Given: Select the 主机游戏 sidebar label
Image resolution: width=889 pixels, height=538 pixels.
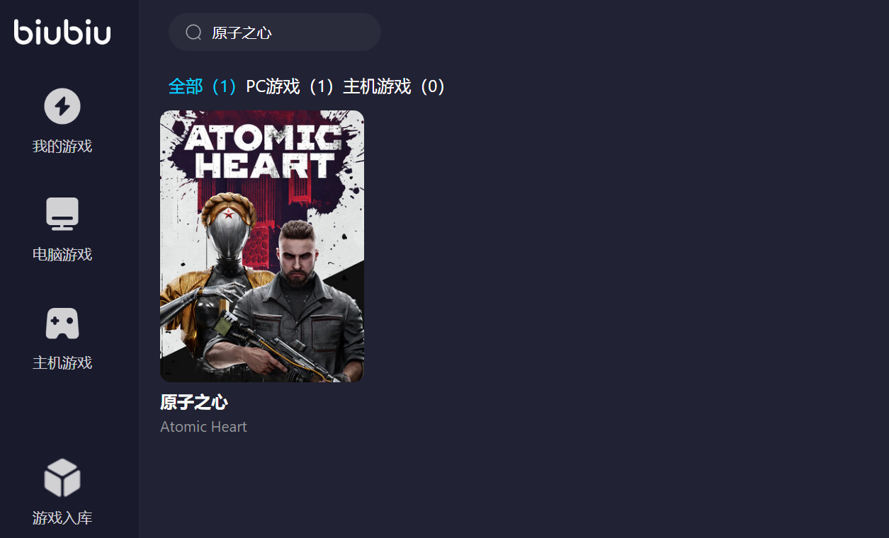Looking at the screenshot, I should coord(62,362).
